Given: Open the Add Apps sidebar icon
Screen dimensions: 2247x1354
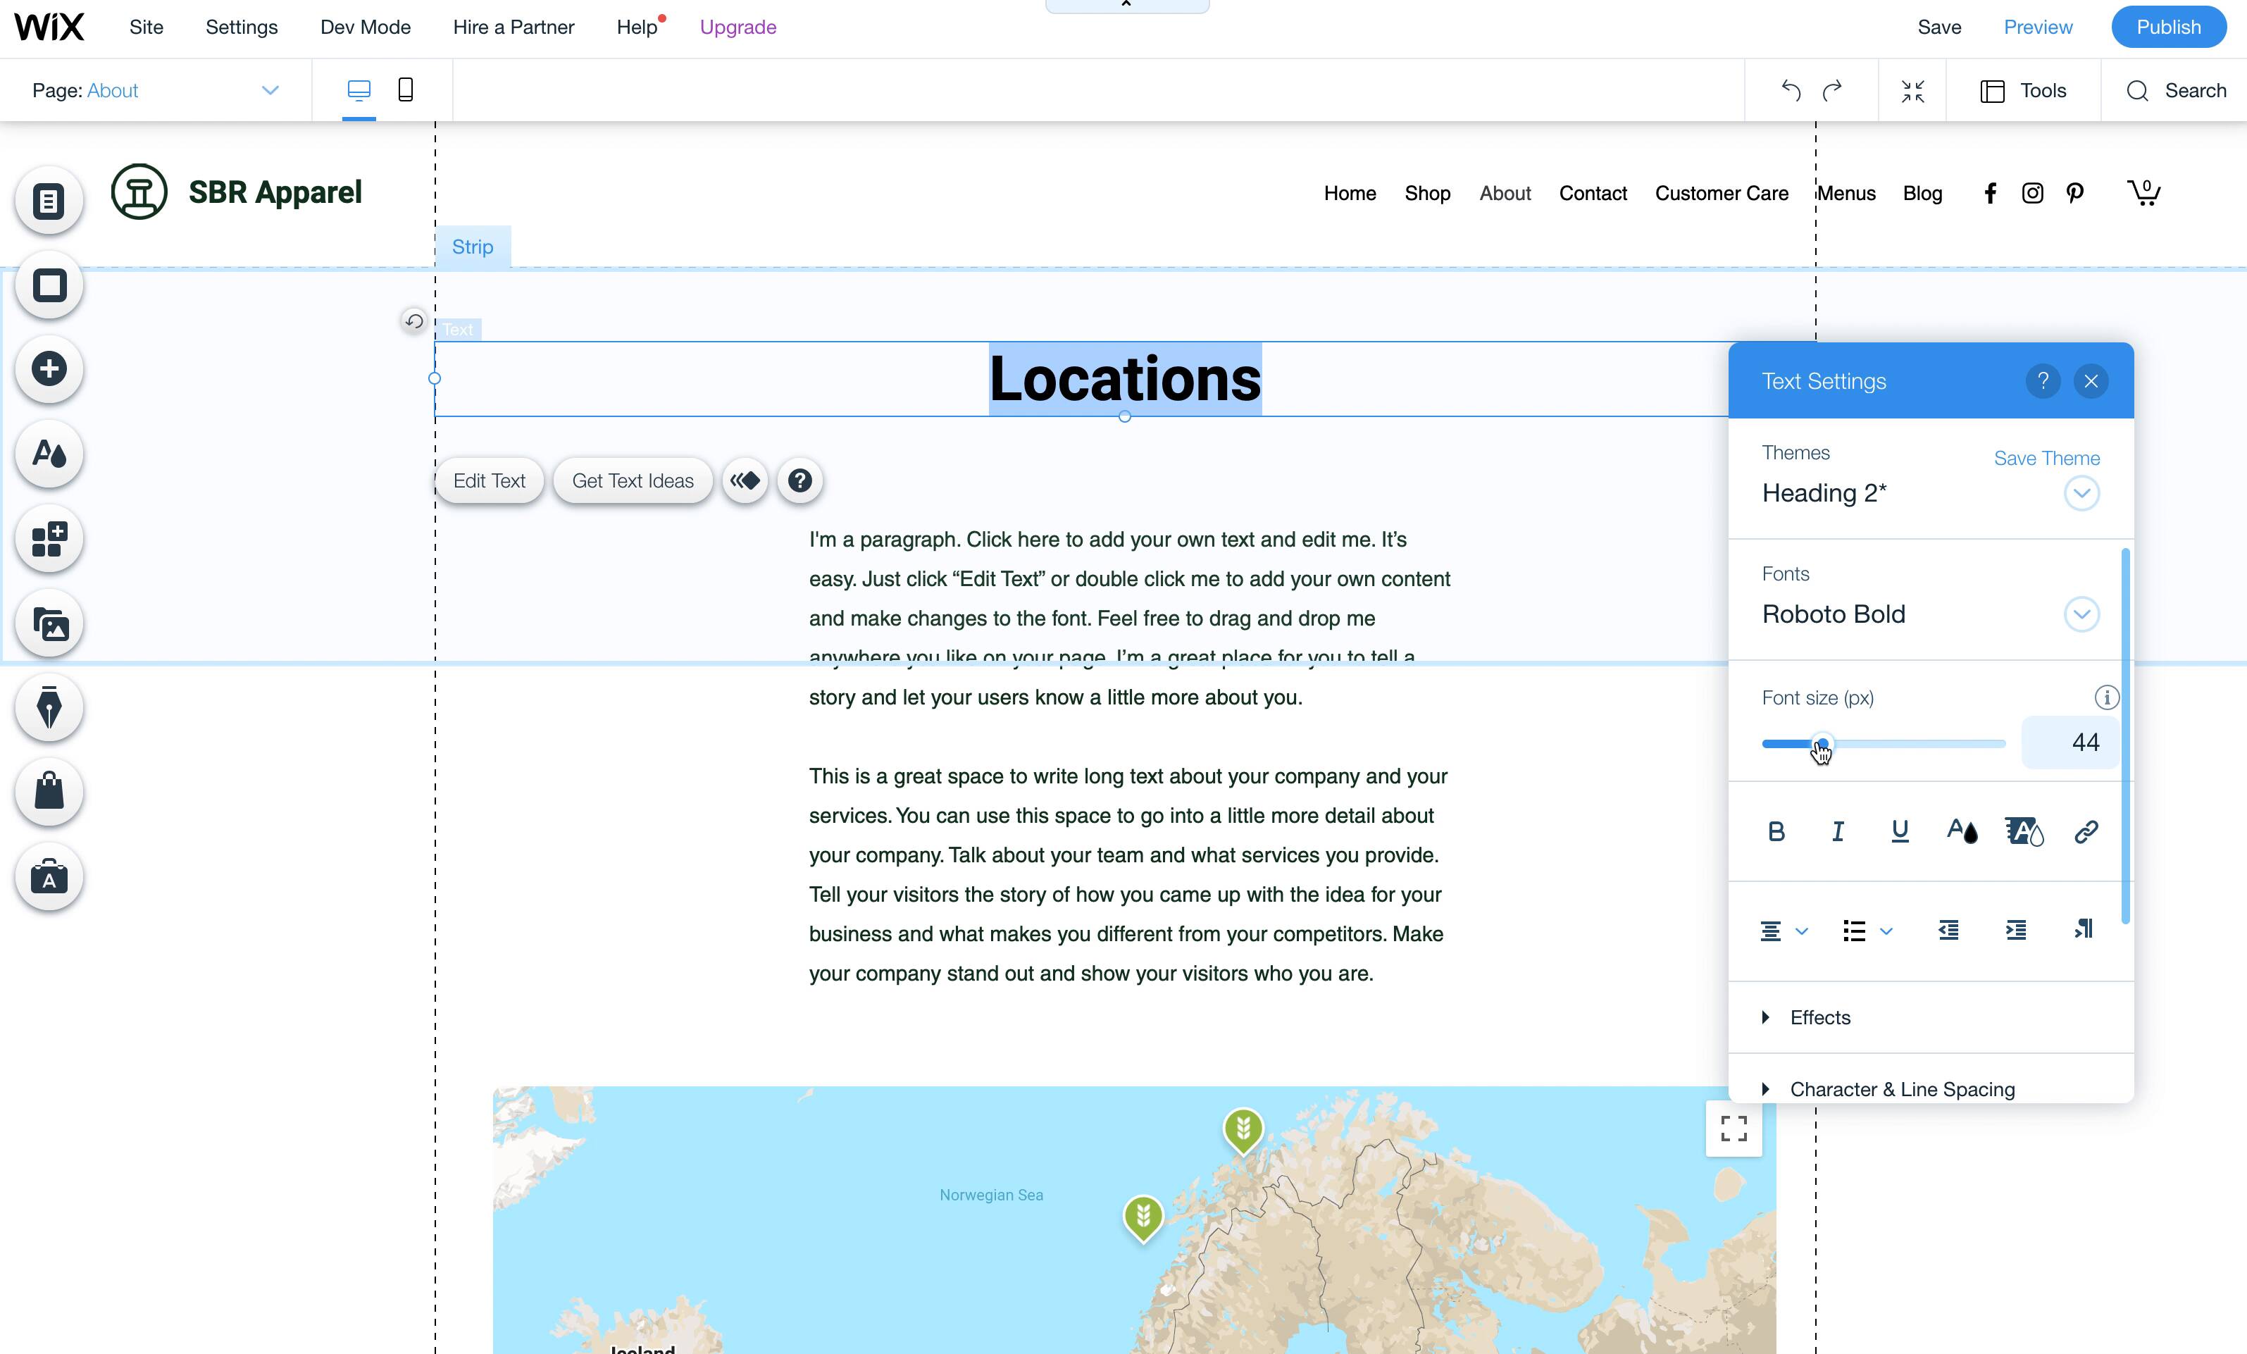Looking at the screenshot, I should pyautogui.click(x=49, y=539).
